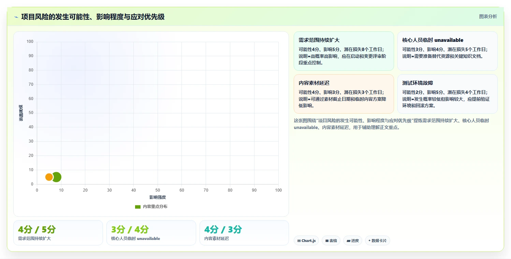Click the 图表分析 label in the header
This screenshot has height=259, width=511.
(x=488, y=16)
